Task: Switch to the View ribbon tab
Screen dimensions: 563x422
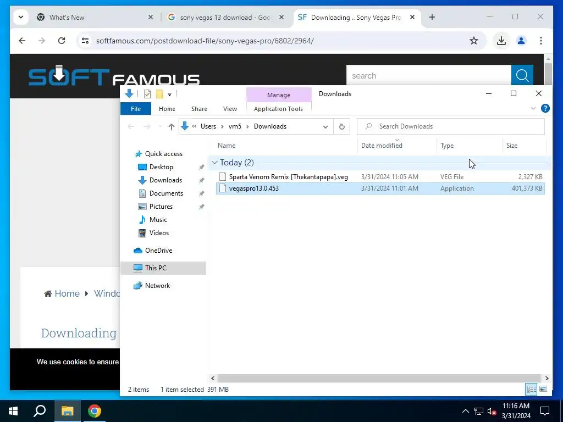Action: pyautogui.click(x=230, y=109)
